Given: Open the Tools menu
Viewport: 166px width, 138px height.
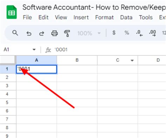Looking at the screenshot, I should 146,17.
